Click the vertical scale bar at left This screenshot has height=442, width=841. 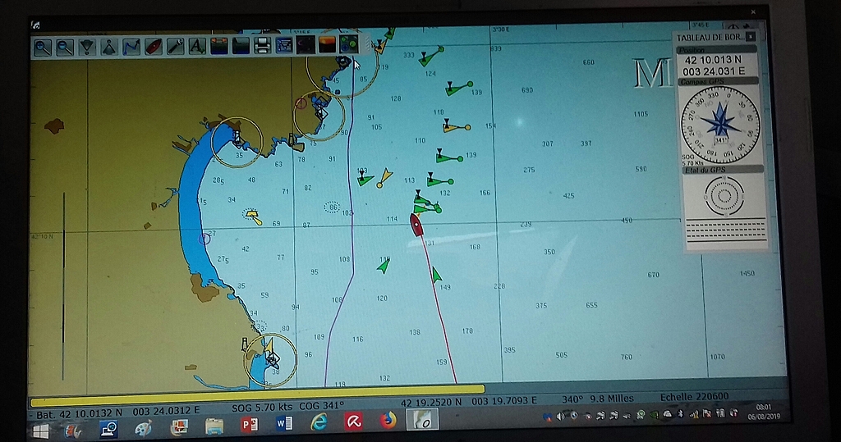pos(63,286)
